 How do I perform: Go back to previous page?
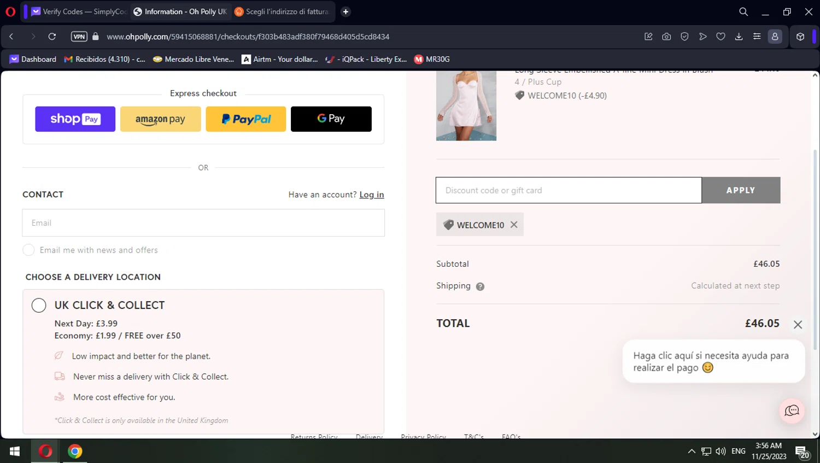[x=11, y=37]
